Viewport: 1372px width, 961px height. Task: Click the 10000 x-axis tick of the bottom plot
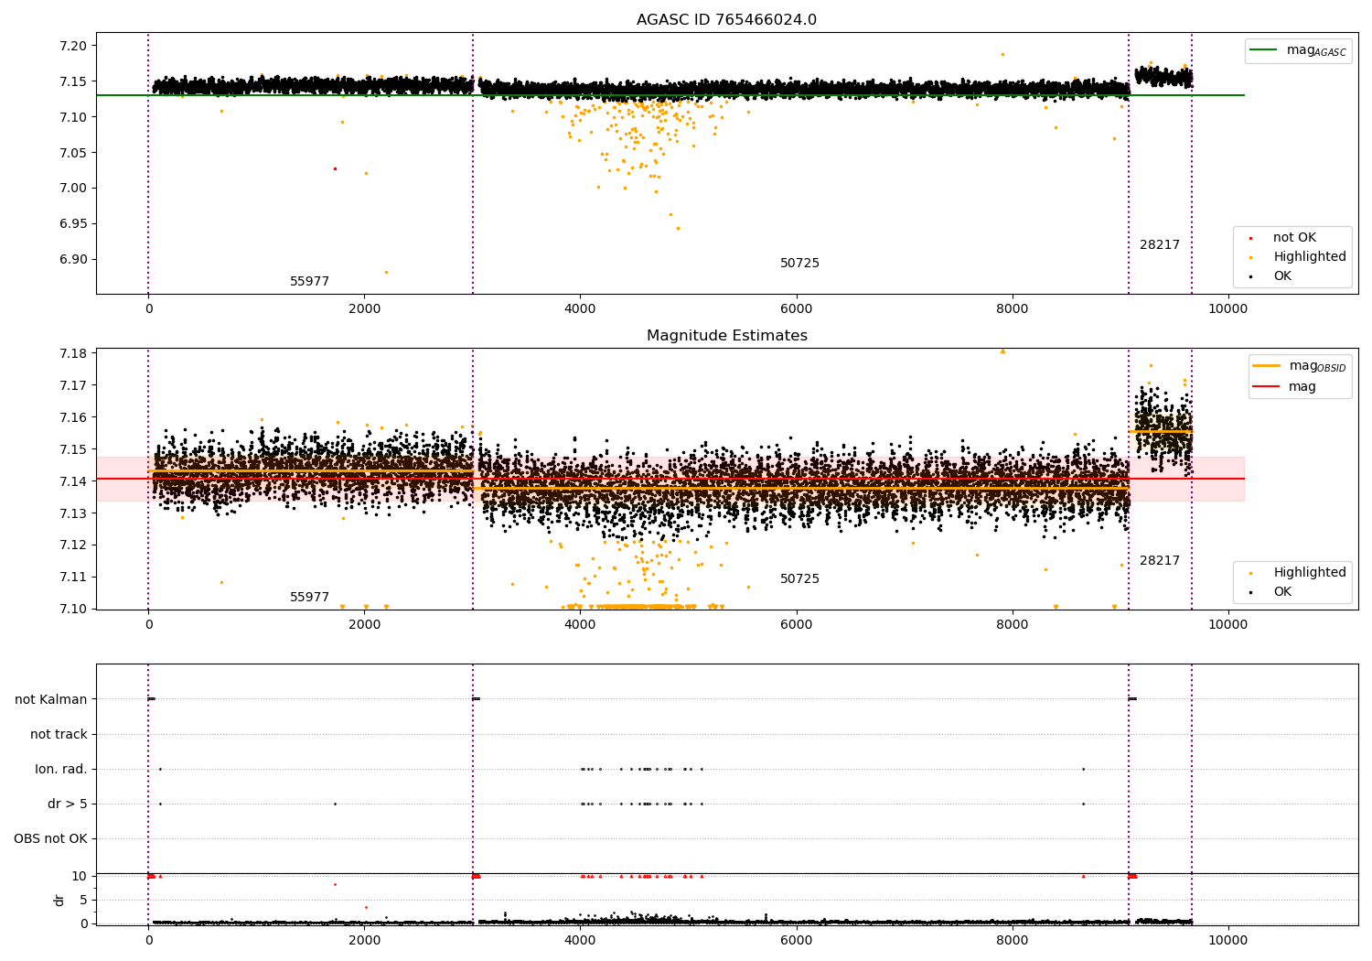[x=1227, y=940]
